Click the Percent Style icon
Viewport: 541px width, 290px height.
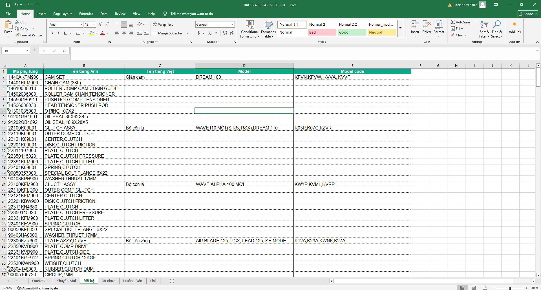[209, 33]
